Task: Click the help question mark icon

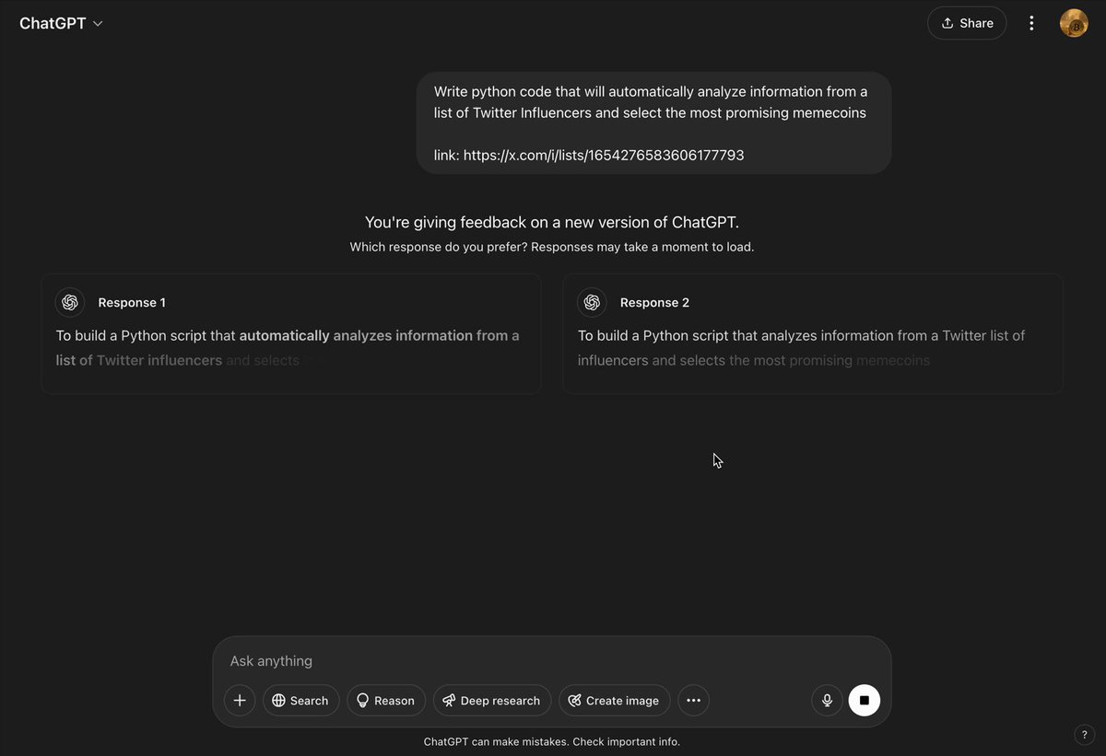Action: coord(1084,734)
